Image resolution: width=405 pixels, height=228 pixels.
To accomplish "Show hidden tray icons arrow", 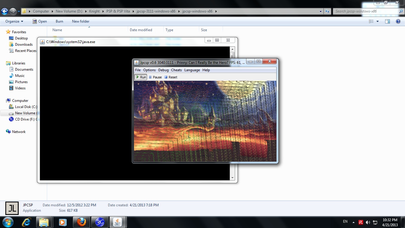I will 353,222.
